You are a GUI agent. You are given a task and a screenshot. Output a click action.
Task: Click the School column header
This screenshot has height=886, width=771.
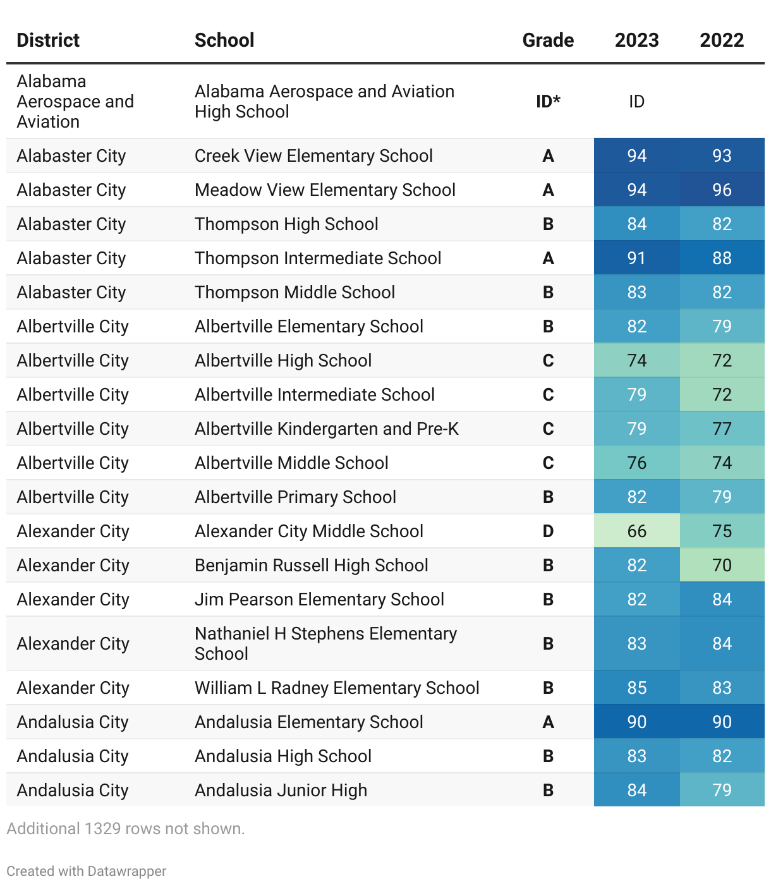click(x=224, y=40)
